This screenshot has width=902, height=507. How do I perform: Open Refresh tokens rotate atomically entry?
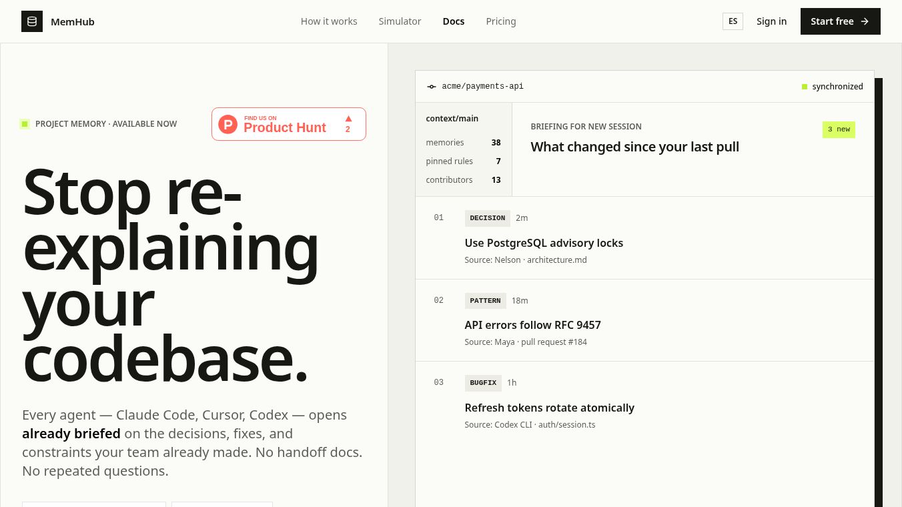[x=550, y=408]
